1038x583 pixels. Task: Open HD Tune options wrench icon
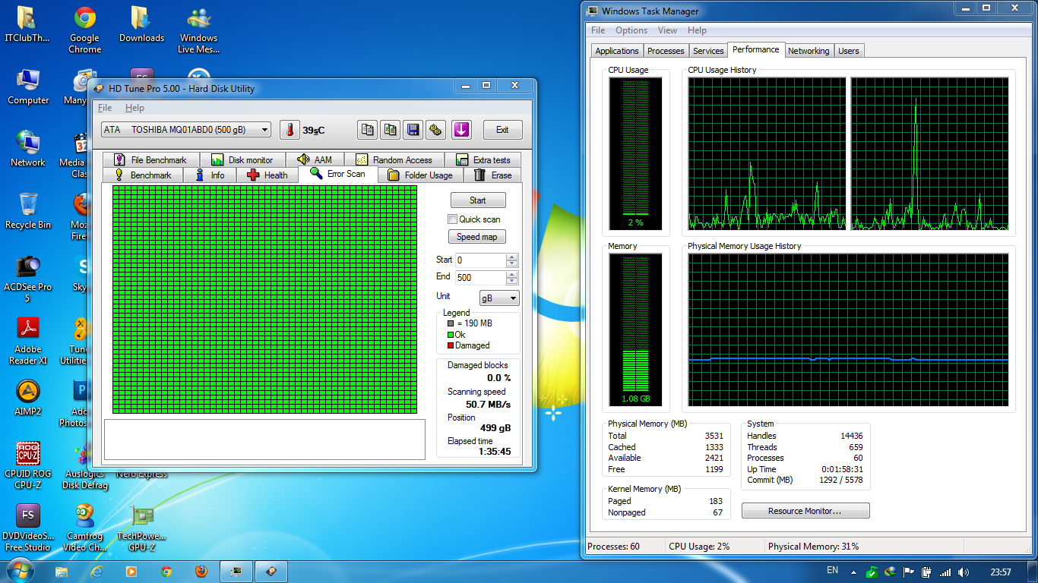pyautogui.click(x=435, y=130)
